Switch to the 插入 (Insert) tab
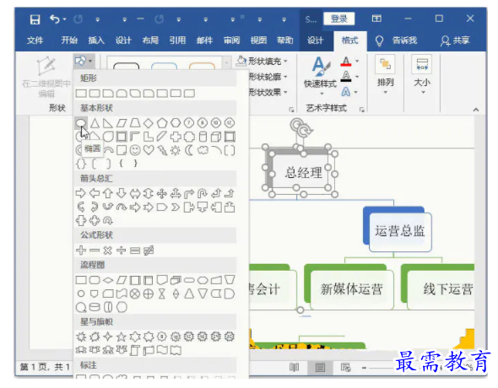Image resolution: width=498 pixels, height=388 pixels. click(x=96, y=40)
